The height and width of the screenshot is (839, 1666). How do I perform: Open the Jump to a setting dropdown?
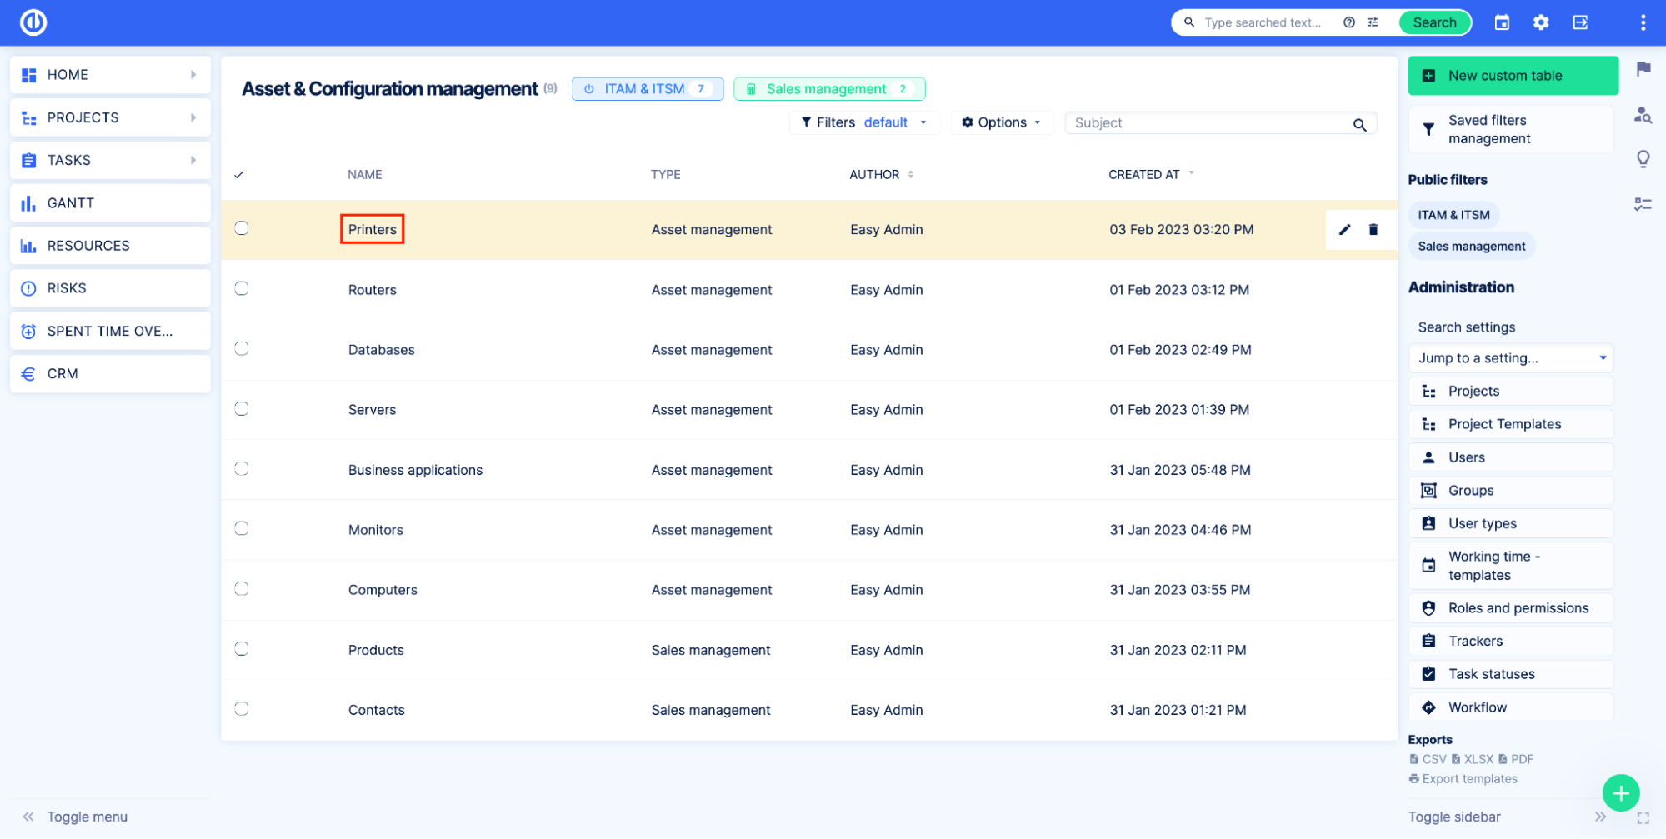(x=1510, y=357)
